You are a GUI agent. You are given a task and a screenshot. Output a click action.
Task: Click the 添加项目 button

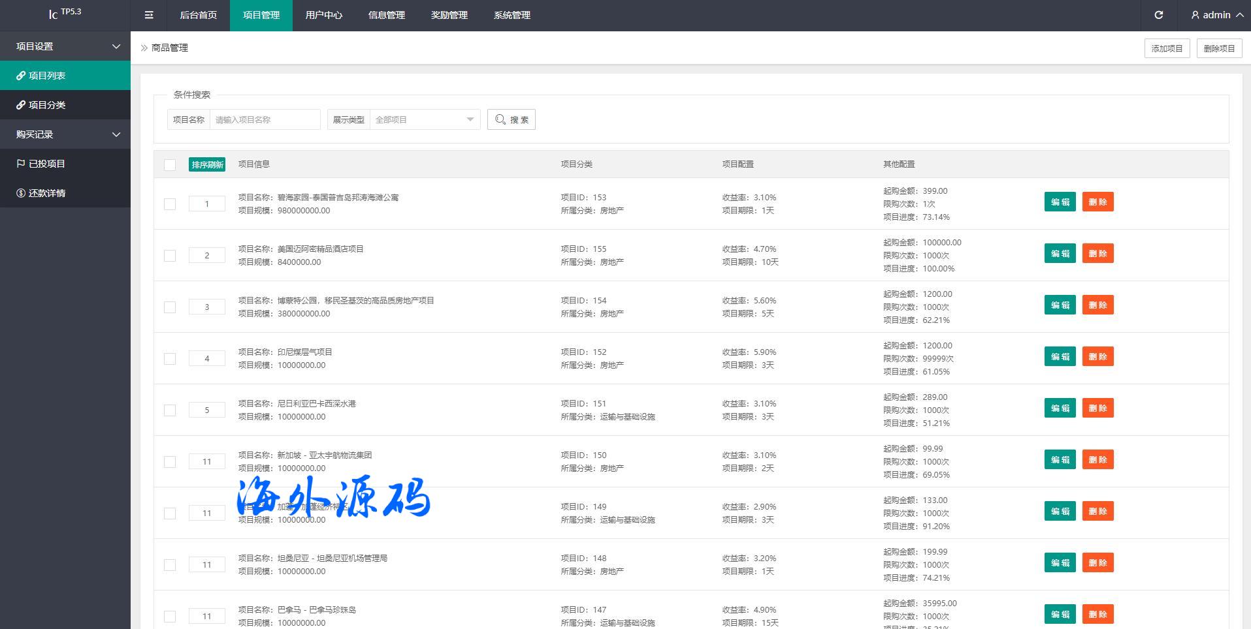1167,48
